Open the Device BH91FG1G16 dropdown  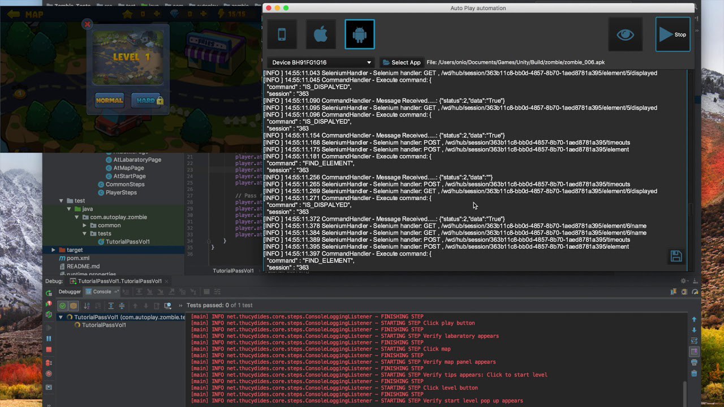pyautogui.click(x=321, y=62)
